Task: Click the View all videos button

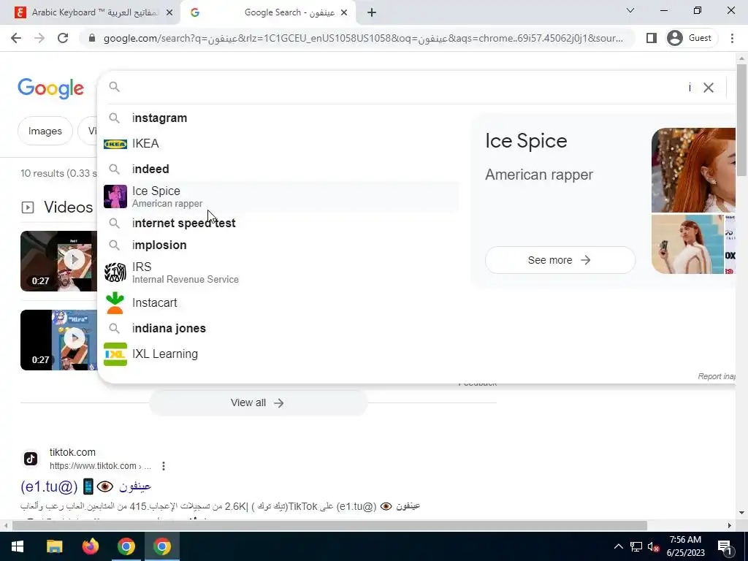Action: pos(258,402)
